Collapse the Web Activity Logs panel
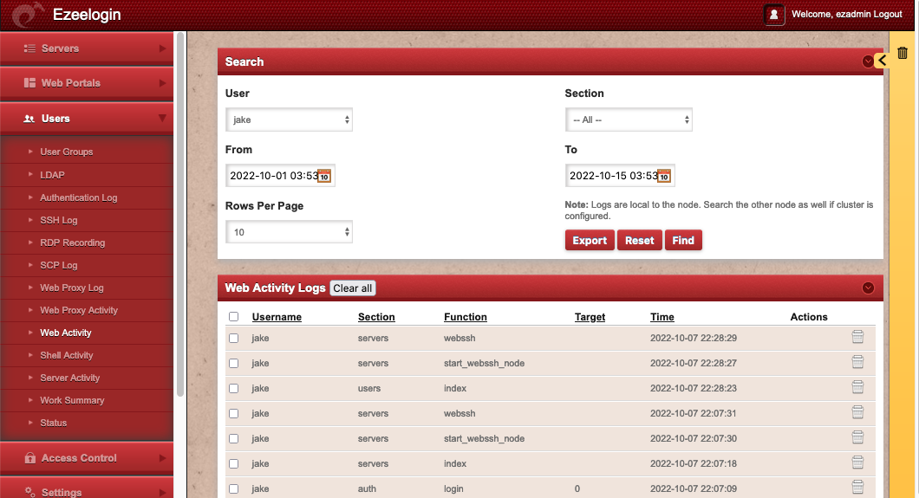This screenshot has width=919, height=498. click(868, 288)
